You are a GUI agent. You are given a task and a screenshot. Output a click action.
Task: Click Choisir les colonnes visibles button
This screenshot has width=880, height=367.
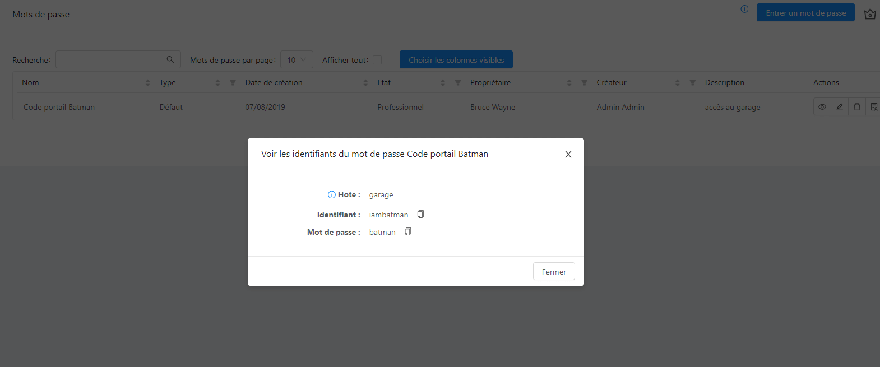[x=456, y=60]
